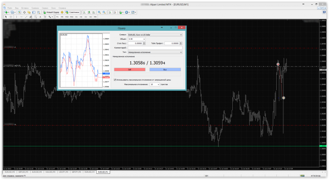329x180 pixels.
Task: Expand the Символ EURUSD dropdown
Action: (181, 35)
